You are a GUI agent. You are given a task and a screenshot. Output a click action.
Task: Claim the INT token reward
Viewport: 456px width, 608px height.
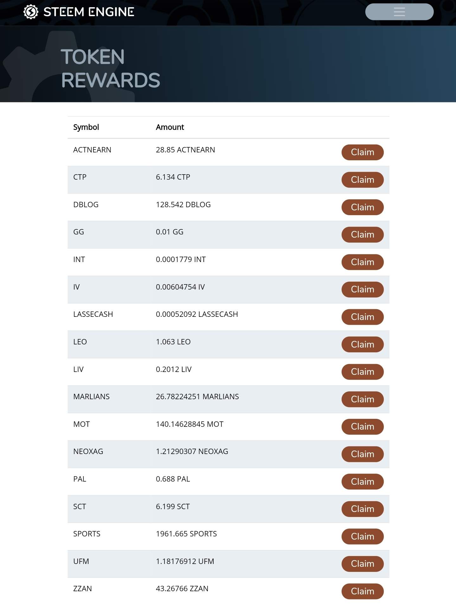[x=363, y=262]
